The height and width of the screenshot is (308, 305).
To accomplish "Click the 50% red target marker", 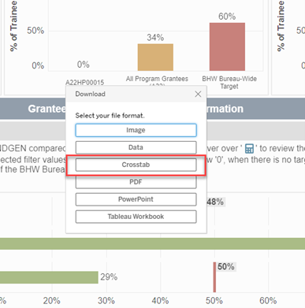I will (214, 277).
